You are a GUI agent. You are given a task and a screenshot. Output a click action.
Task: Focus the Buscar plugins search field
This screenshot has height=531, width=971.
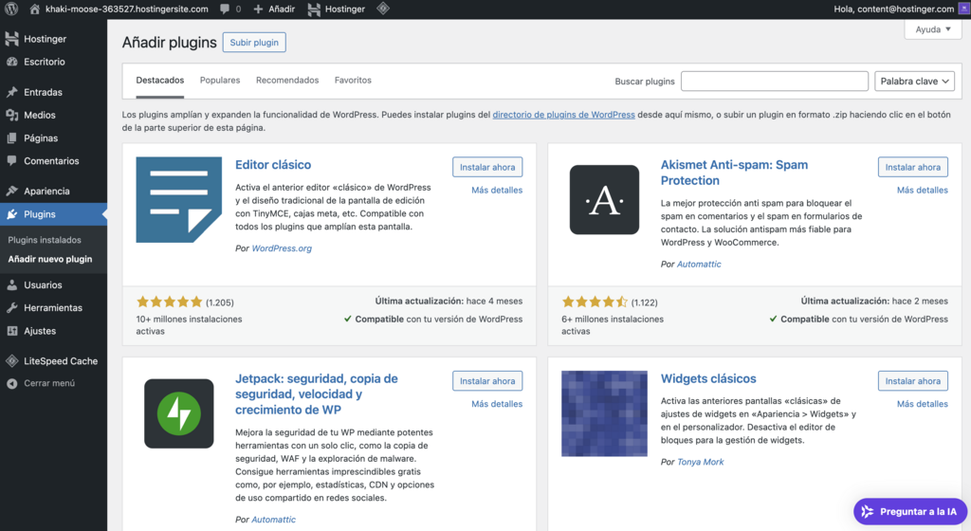pyautogui.click(x=774, y=82)
